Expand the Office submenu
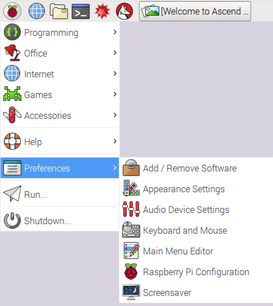The height and width of the screenshot is (306, 273). 36,53
